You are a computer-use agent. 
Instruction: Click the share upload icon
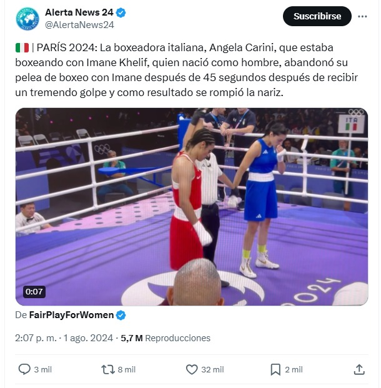pyautogui.click(x=359, y=369)
